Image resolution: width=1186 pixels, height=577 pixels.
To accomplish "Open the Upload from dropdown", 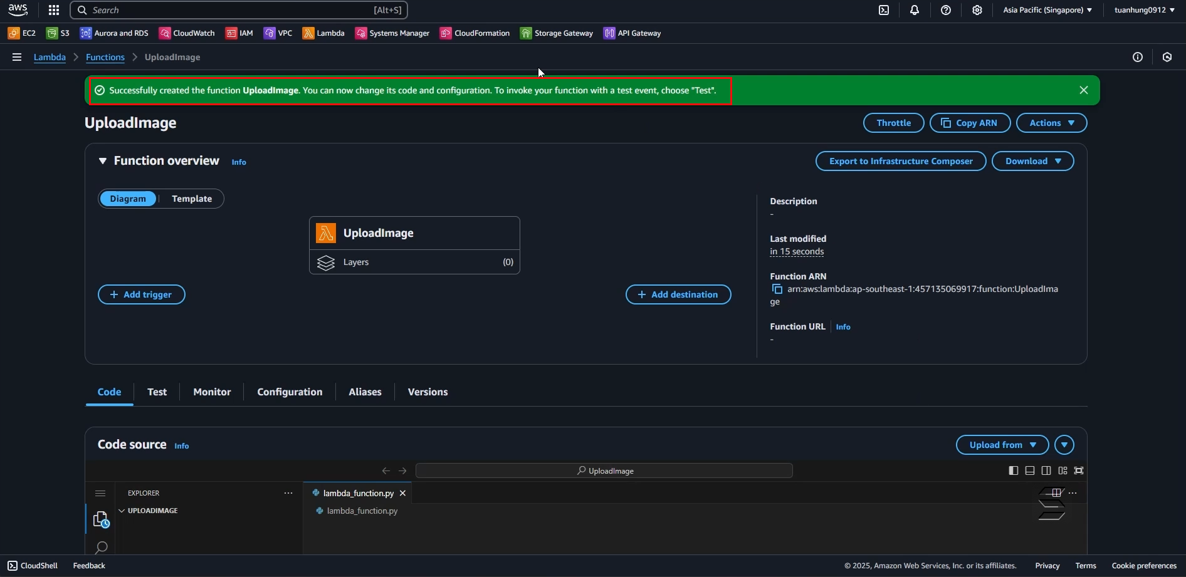I will [1002, 445].
